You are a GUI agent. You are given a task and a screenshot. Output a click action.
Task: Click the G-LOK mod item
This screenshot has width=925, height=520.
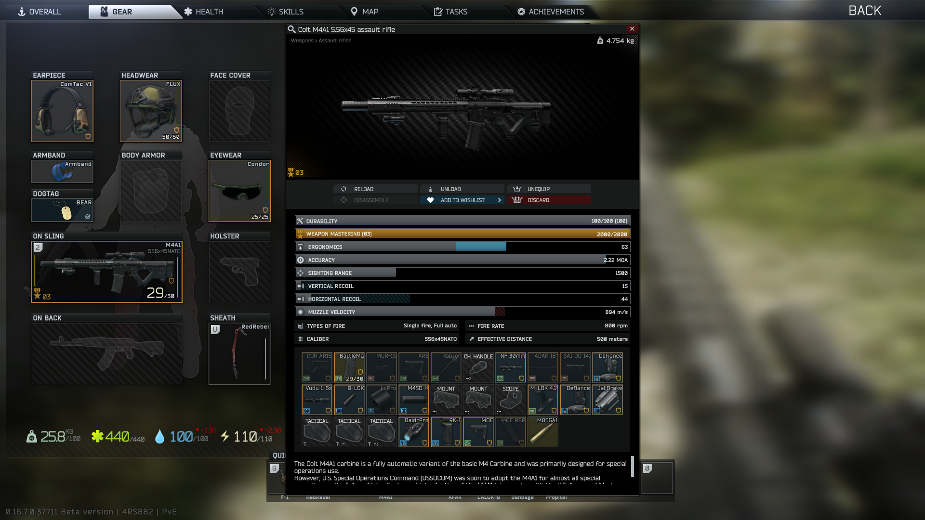(x=349, y=400)
